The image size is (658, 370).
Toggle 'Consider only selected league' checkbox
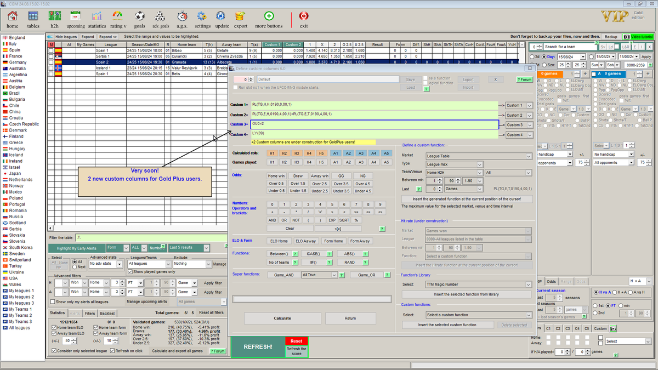[x=53, y=351]
